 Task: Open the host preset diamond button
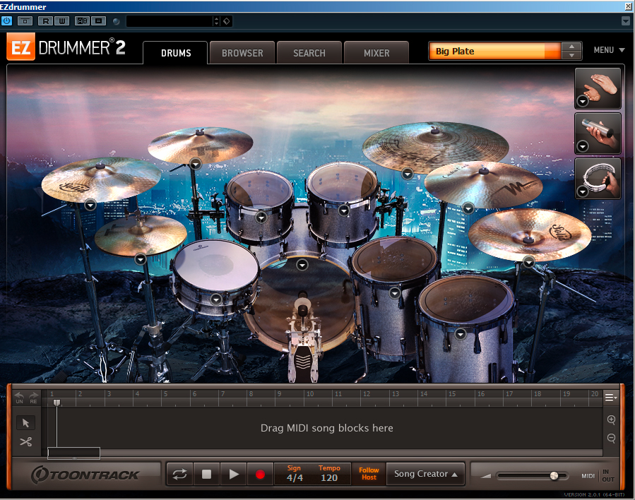click(x=227, y=21)
